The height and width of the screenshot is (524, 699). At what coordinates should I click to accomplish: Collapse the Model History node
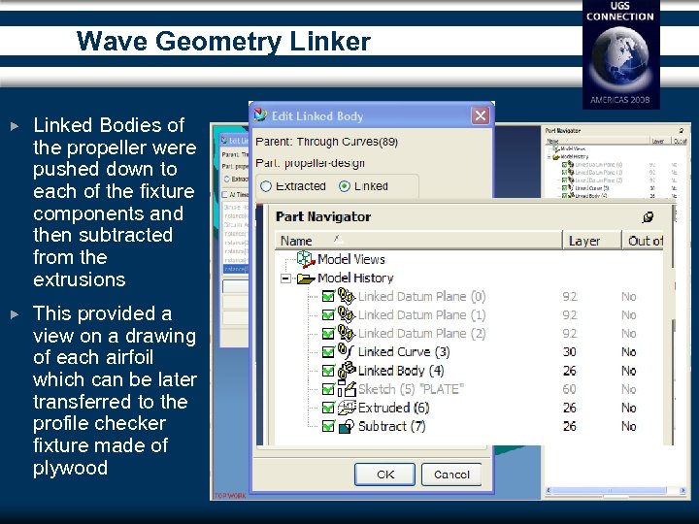pos(285,278)
